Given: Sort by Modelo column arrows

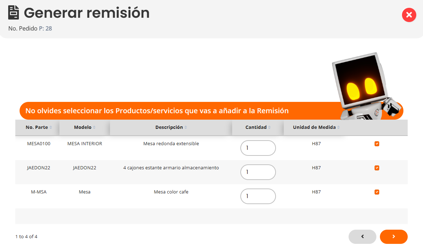Looking at the screenshot, I should point(94,127).
